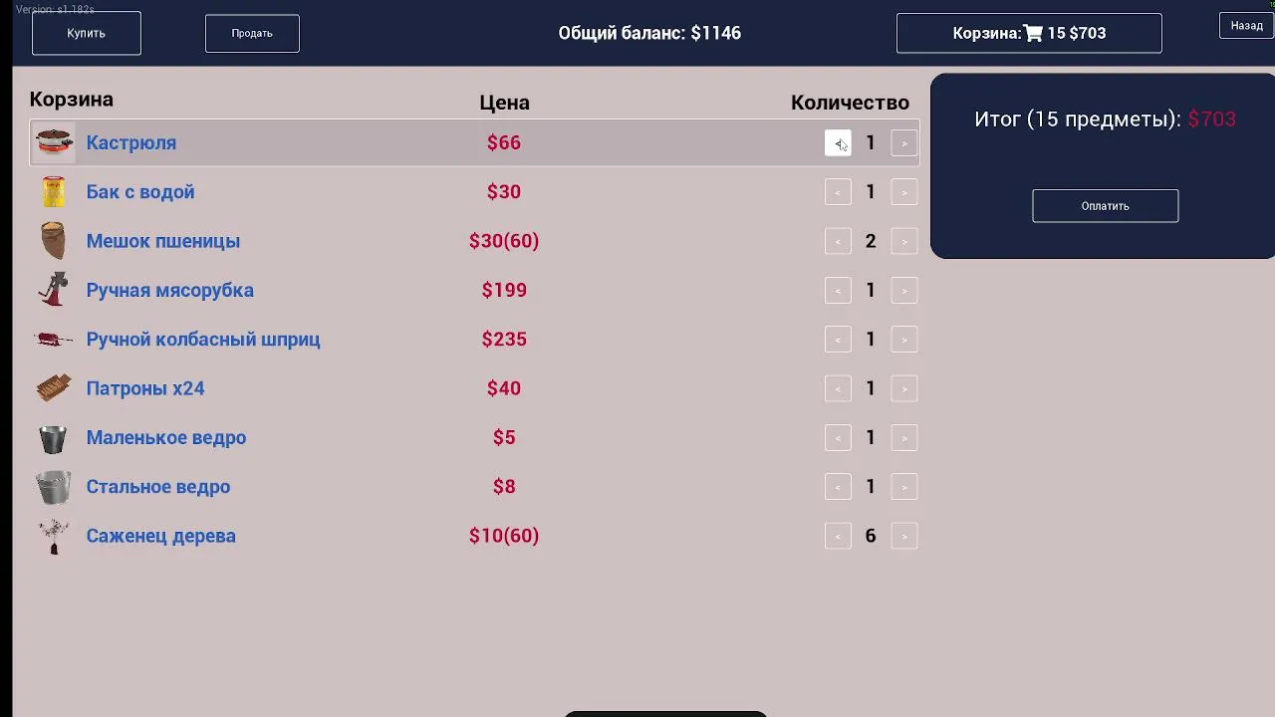Decrease quantity of Саженец дерева
The height and width of the screenshot is (717, 1275).
(838, 536)
